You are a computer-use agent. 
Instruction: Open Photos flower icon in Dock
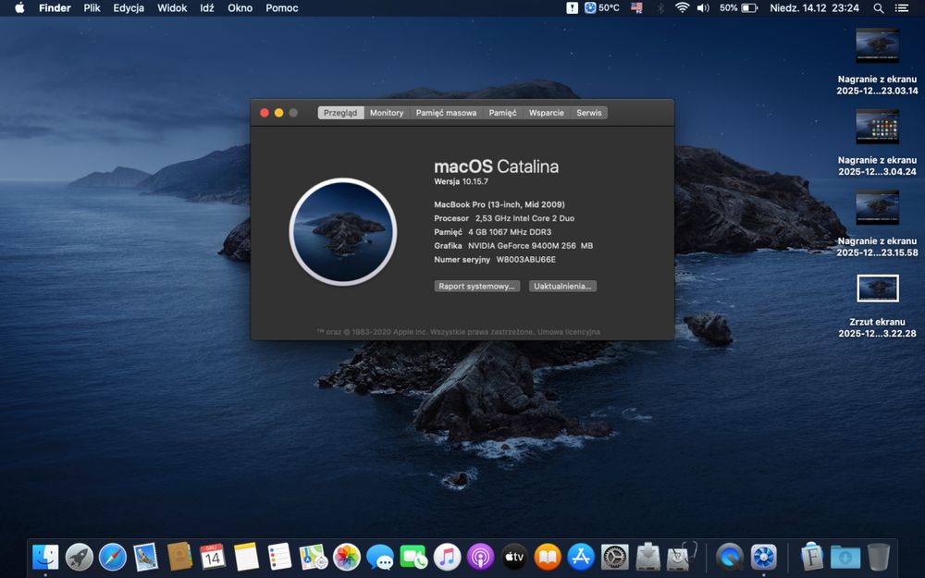click(x=347, y=557)
